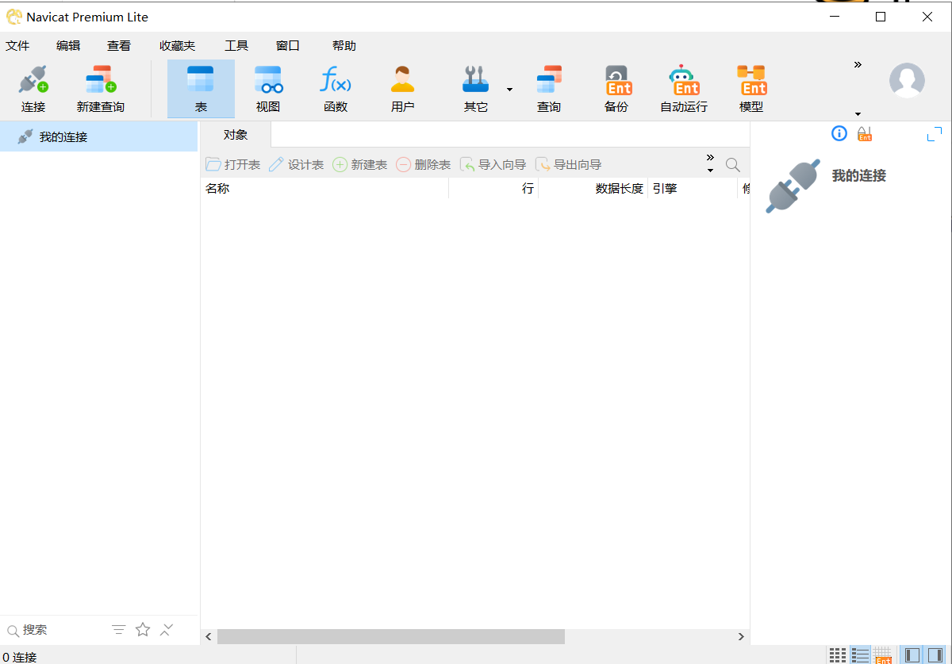Switch to grid icon view in status bar

(837, 655)
